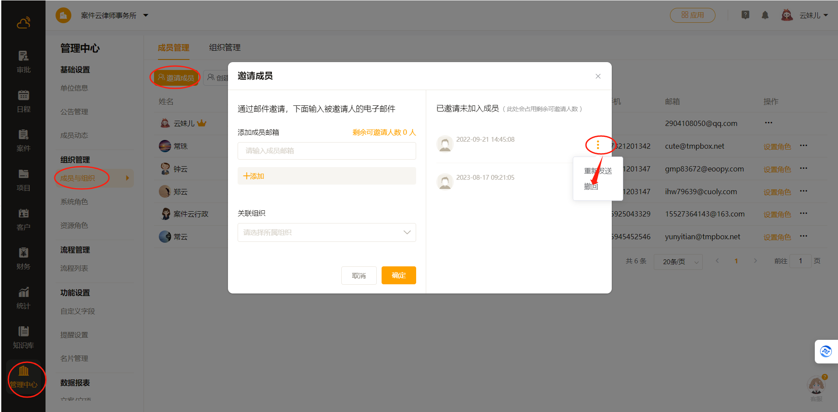Go to 案件 cases in sidebar

[24, 140]
